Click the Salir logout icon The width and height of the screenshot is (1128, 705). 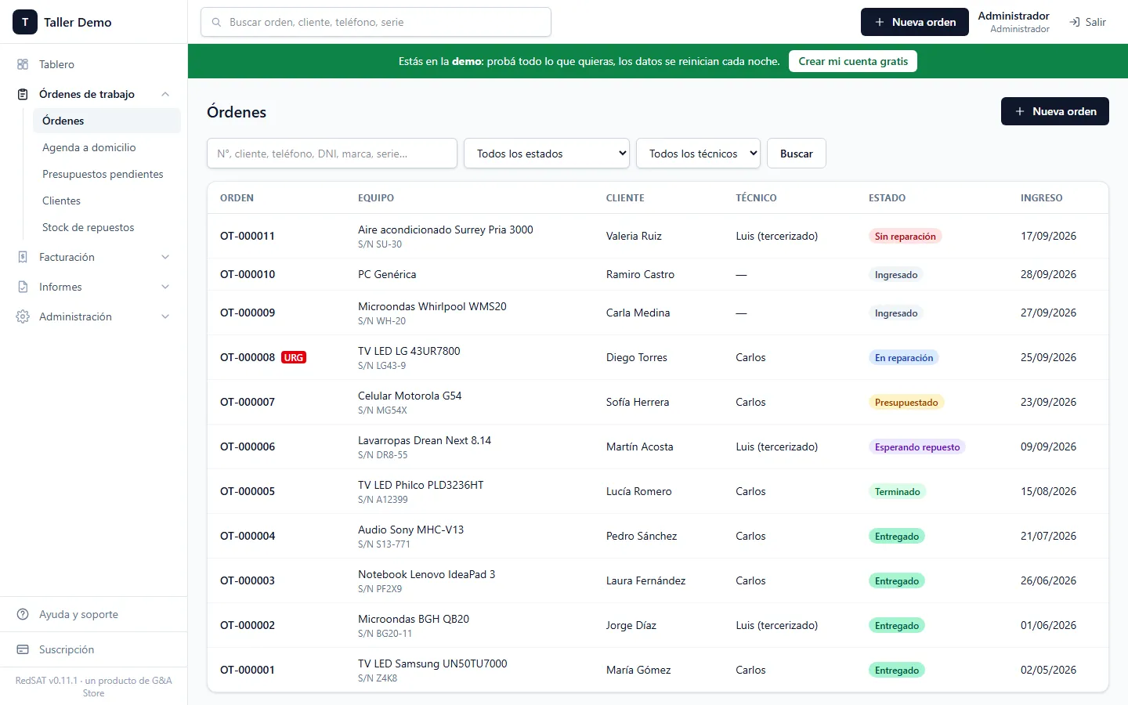[x=1075, y=22]
